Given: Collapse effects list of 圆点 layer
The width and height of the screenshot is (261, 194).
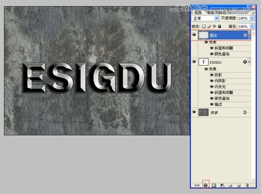Looking at the screenshot, I should [x=250, y=35].
